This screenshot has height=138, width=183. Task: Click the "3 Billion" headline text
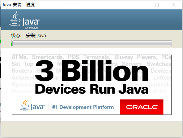[x=92, y=71]
